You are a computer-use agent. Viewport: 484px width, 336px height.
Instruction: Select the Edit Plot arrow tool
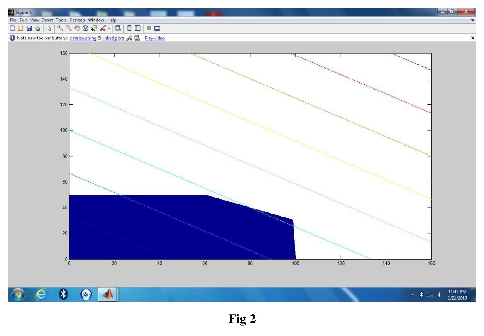click(x=49, y=28)
